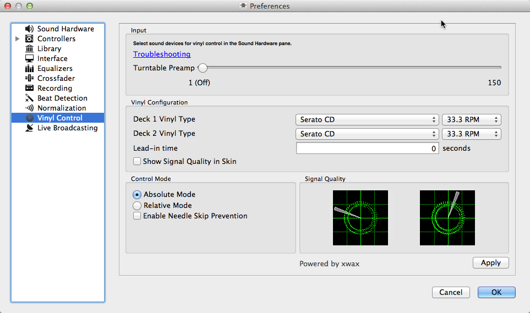Open Deck 2 RPM speed dropdown
The image size is (530, 313).
[471, 134]
